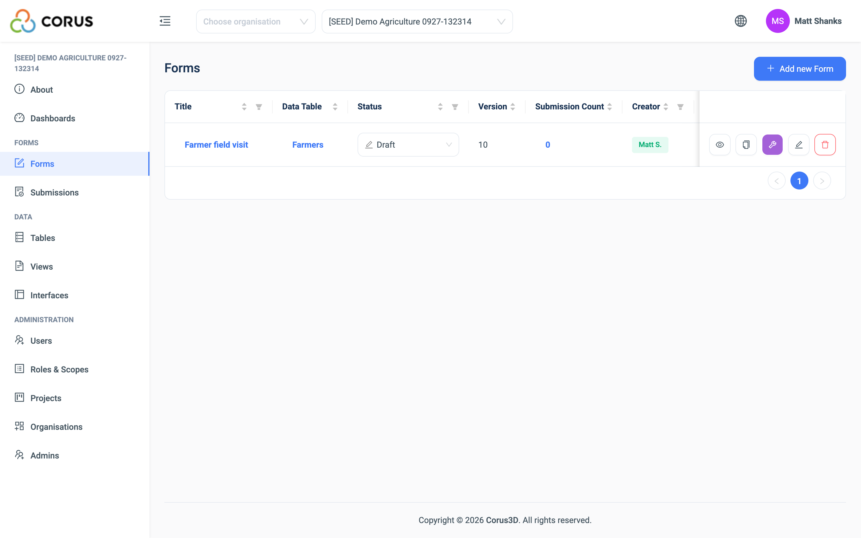Collapse the sidebar with the menu-fold icon
Screen dimensions: 861x538
[x=165, y=21]
